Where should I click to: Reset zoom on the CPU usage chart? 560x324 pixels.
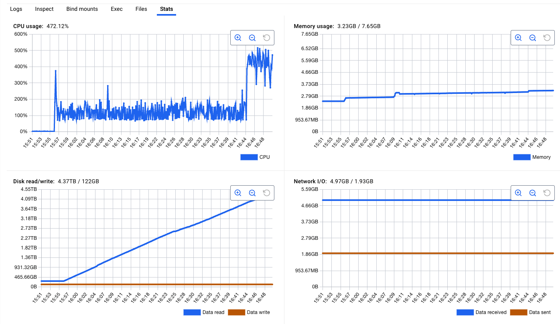[x=266, y=38]
